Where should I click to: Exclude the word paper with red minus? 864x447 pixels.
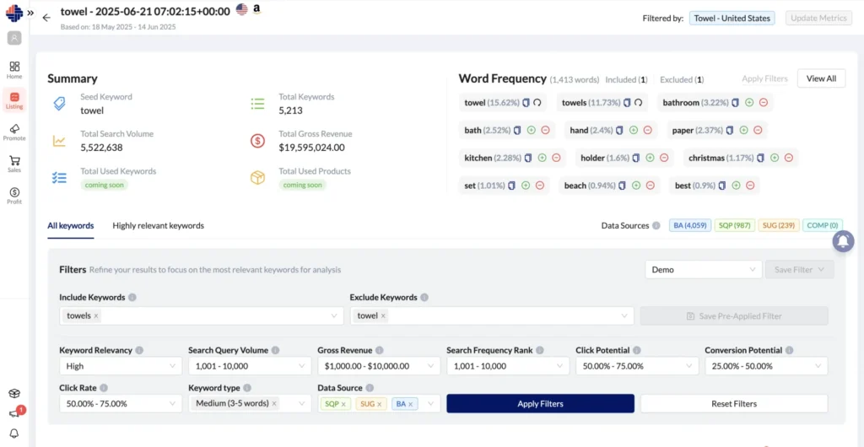tap(758, 131)
